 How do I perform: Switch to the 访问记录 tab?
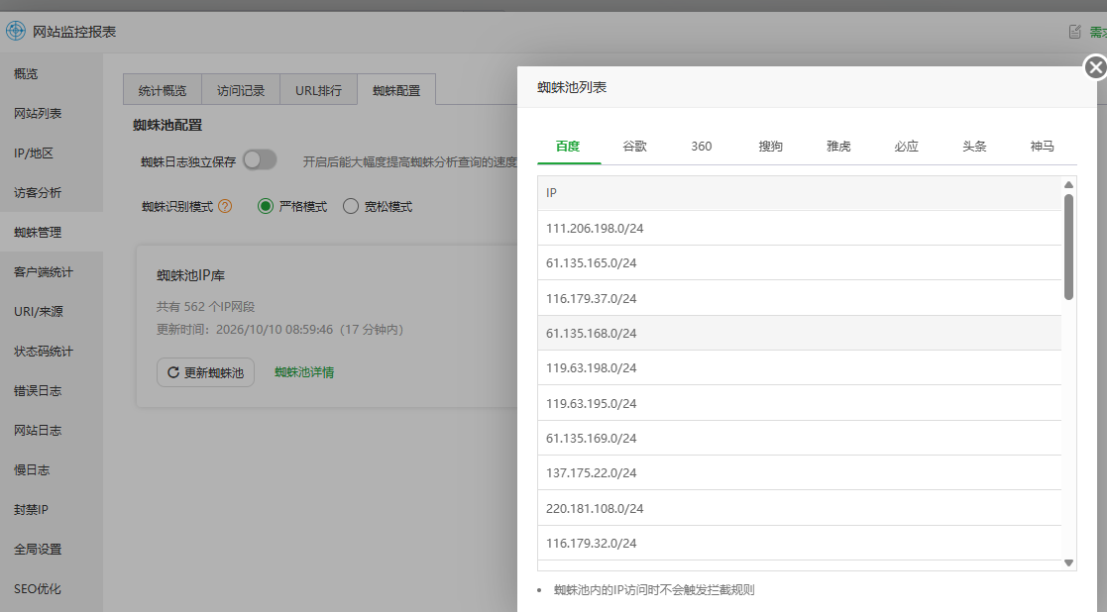coord(241,90)
